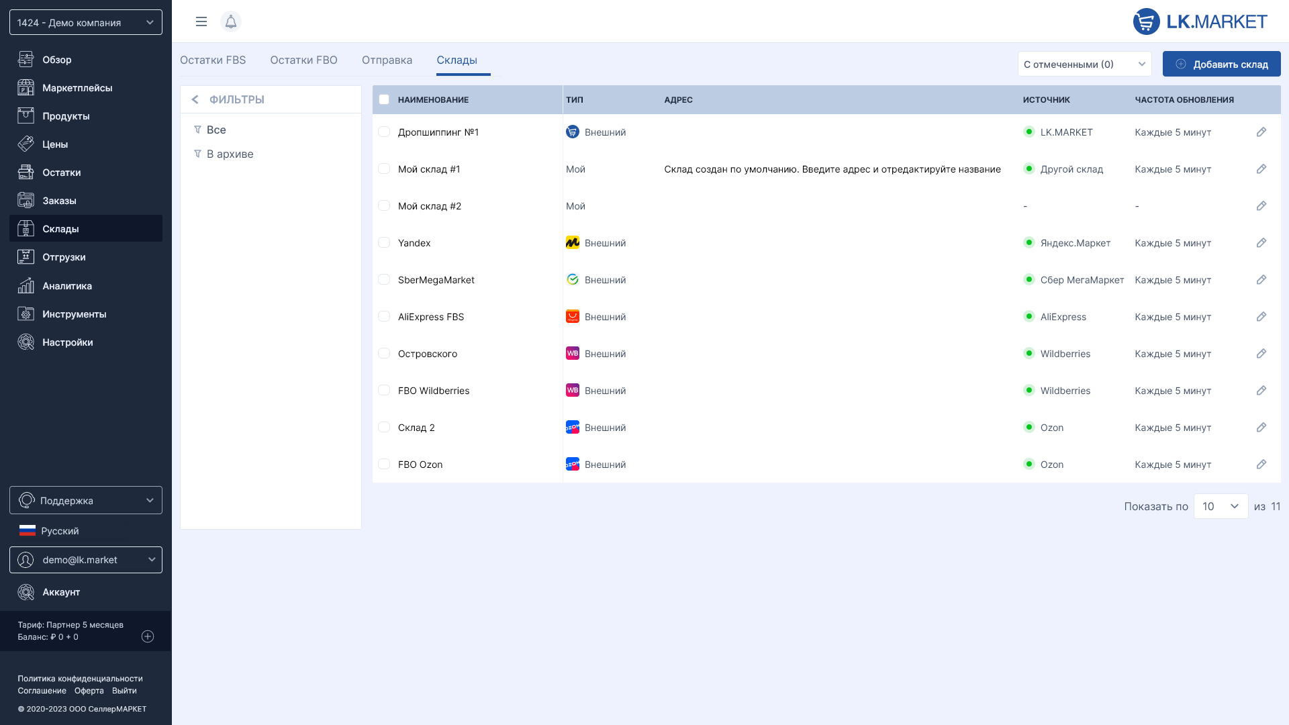Click the edit pencil for FBO Ozon row

tap(1261, 465)
